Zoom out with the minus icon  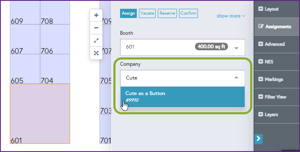pyautogui.click(x=96, y=28)
